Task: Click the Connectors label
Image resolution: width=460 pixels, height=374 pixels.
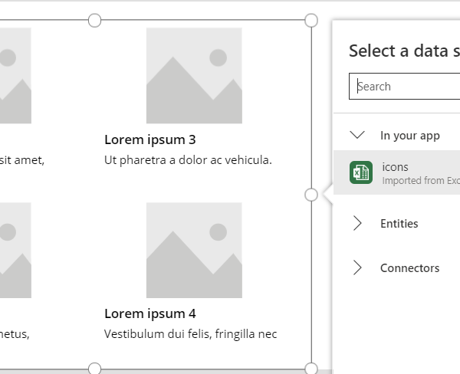Action: tap(410, 268)
